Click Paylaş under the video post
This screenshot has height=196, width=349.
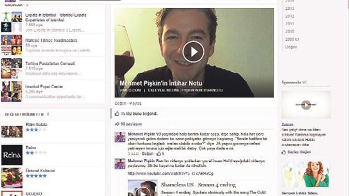[x=135, y=103]
